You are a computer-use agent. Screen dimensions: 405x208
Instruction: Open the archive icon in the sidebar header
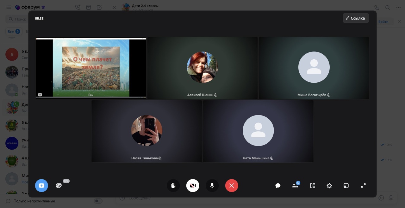click(88, 7)
